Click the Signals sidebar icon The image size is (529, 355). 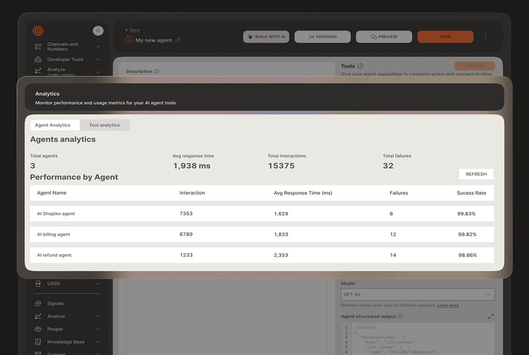point(38,303)
